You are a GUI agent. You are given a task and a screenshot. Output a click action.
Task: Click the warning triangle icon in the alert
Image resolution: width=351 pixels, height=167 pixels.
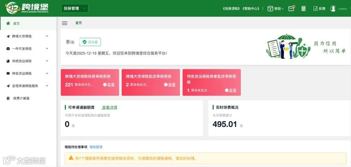(71, 158)
